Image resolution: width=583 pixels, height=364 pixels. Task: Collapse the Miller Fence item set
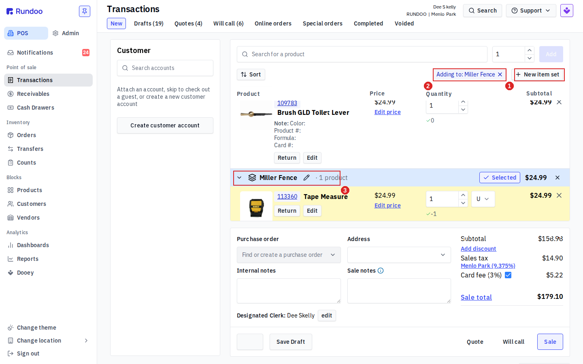(x=239, y=178)
